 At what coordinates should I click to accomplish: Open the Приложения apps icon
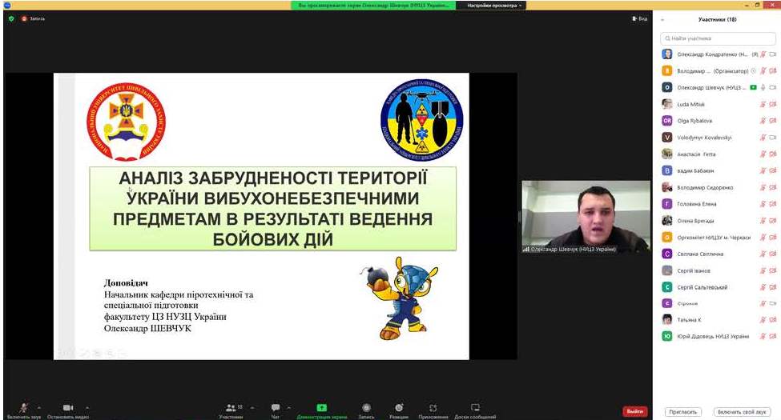[433, 408]
